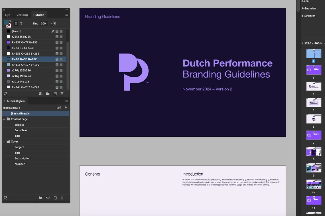Switch to the Lijn tab

pyautogui.click(x=7, y=14)
